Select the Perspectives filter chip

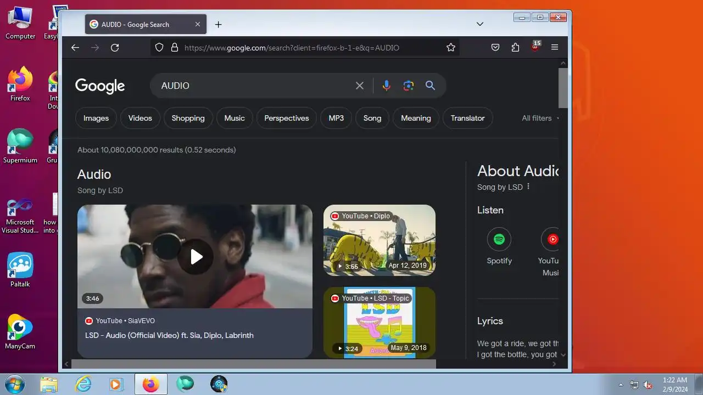click(287, 118)
